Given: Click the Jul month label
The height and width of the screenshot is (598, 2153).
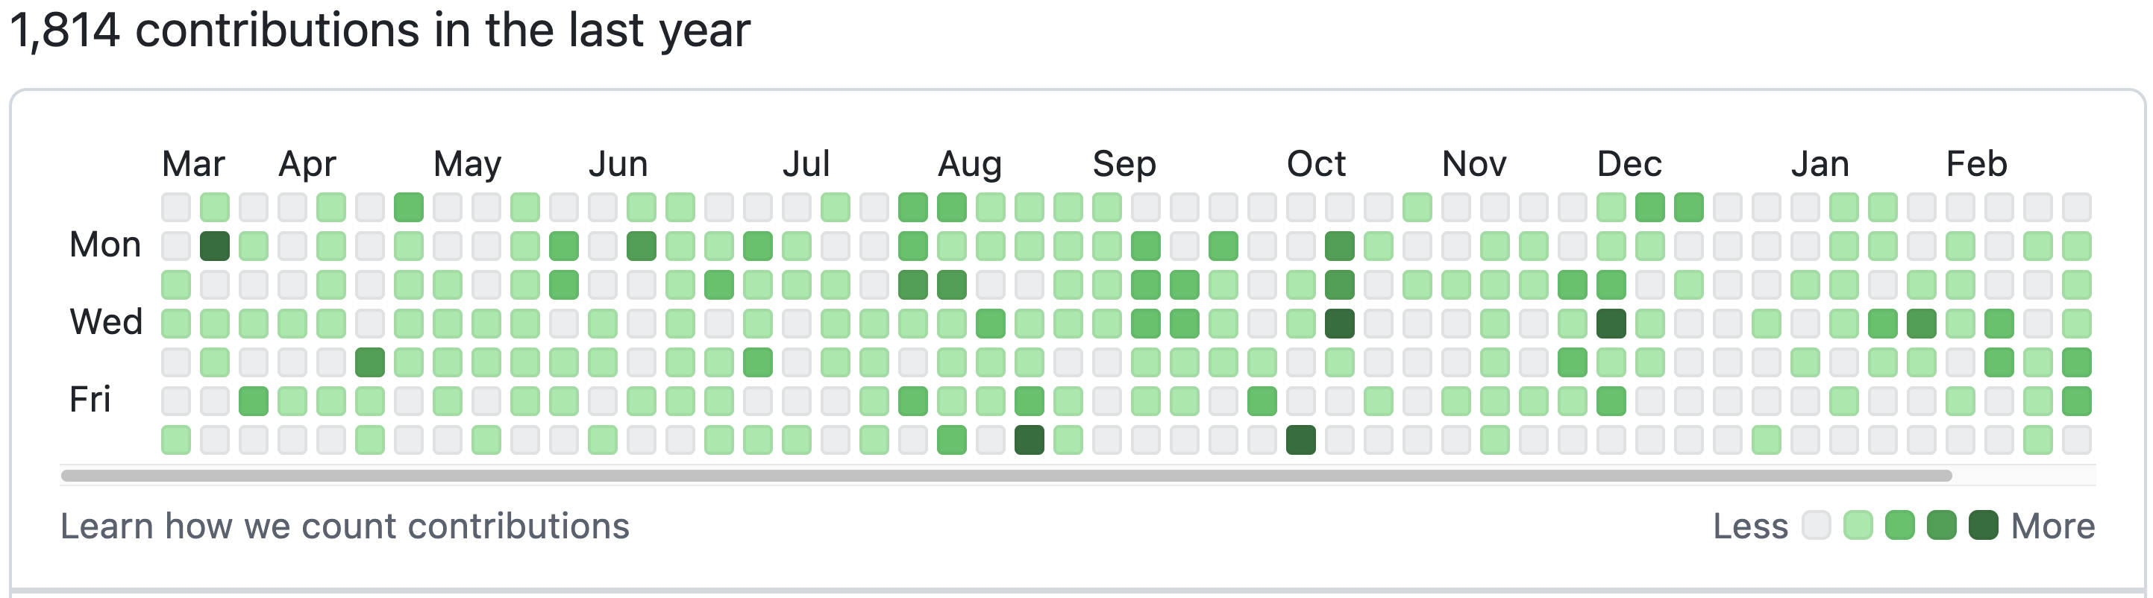Looking at the screenshot, I should pos(806,164).
